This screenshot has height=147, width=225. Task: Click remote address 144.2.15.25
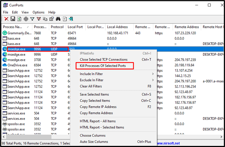pos(182,76)
